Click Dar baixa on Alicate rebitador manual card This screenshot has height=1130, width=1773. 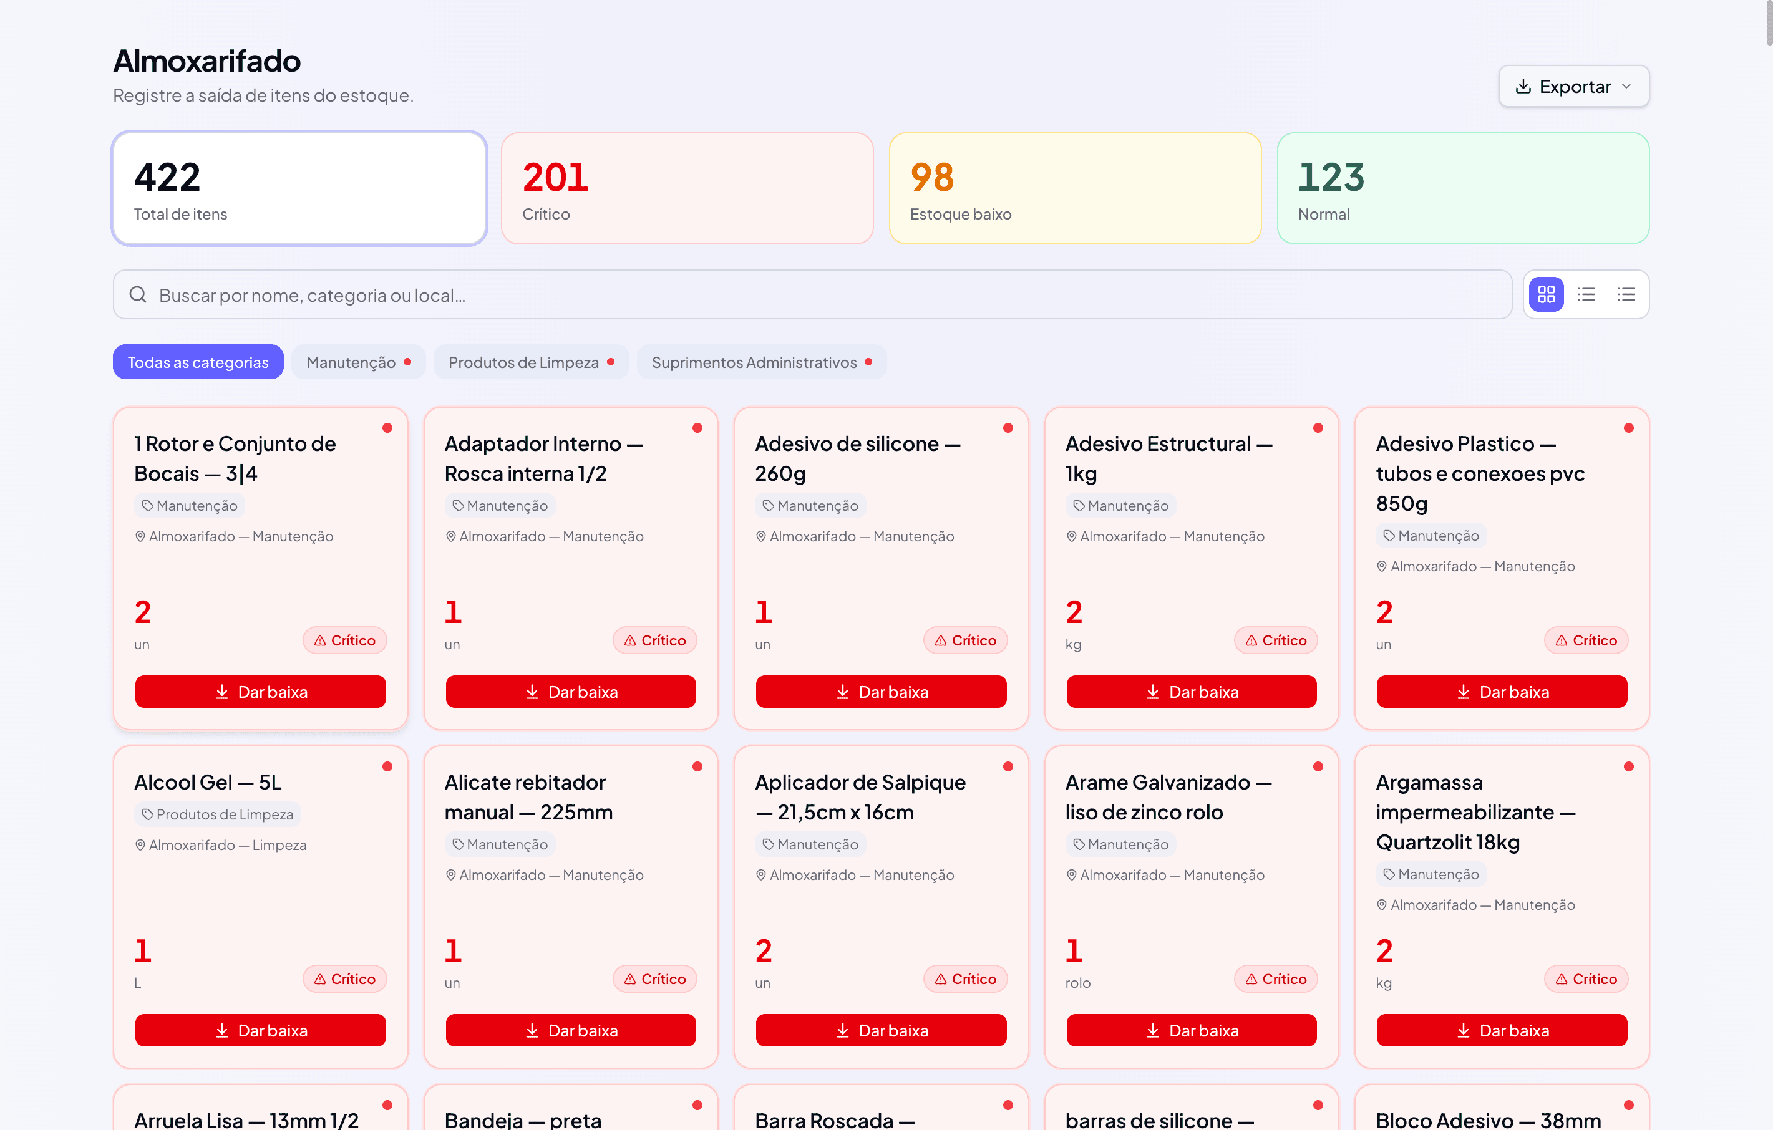[x=571, y=1031]
